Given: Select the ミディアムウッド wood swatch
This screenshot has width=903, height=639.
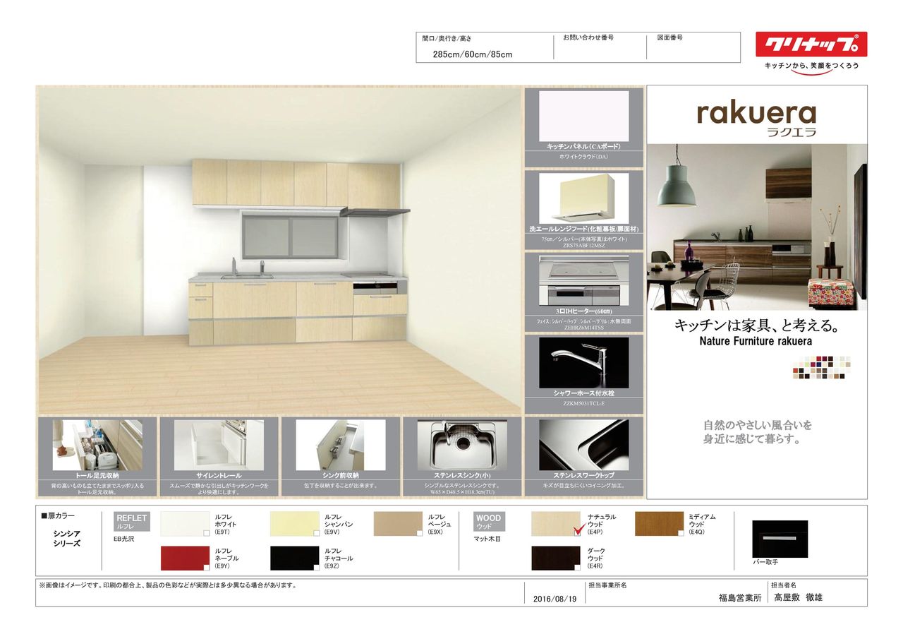Looking at the screenshot, I should click(660, 524).
